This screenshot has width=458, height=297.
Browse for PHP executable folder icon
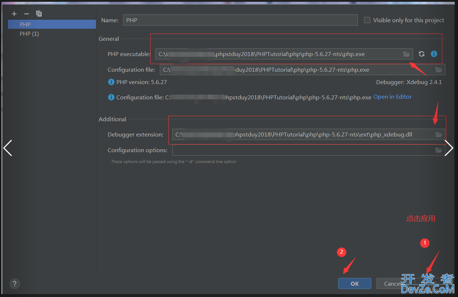[x=406, y=54]
